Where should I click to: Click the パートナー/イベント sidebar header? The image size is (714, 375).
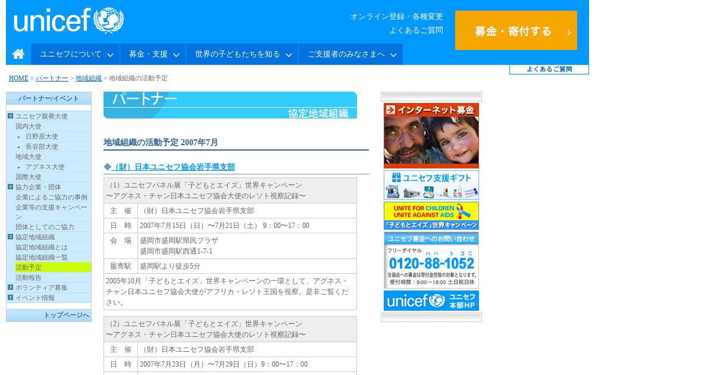pyautogui.click(x=49, y=98)
